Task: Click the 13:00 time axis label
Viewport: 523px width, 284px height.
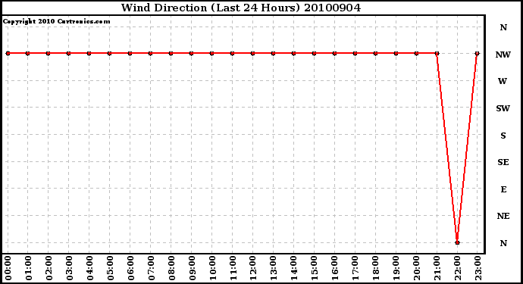Action: pos(274,268)
